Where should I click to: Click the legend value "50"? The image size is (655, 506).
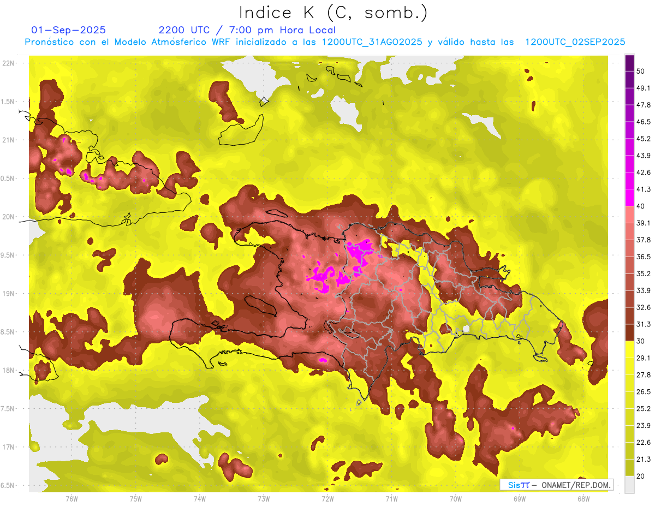pos(641,71)
